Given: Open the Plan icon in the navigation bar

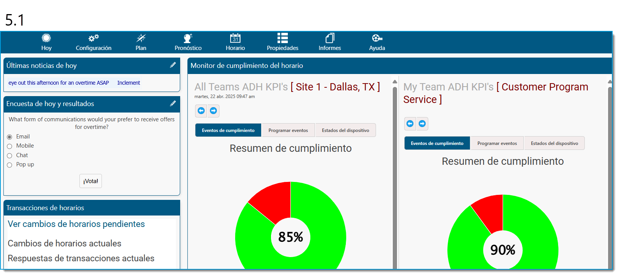Looking at the screenshot, I should 141,38.
